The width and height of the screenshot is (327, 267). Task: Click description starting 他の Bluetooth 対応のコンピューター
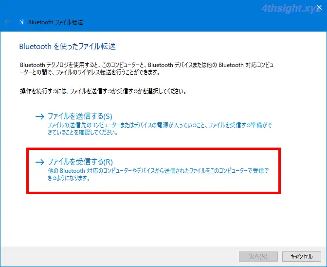[x=159, y=174]
